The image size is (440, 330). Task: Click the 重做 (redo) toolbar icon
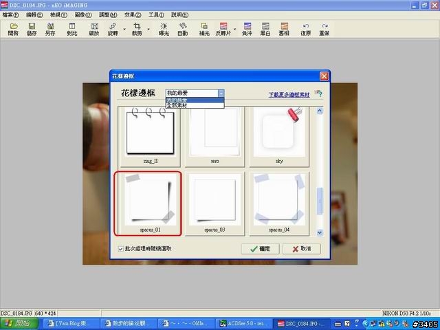tap(324, 29)
